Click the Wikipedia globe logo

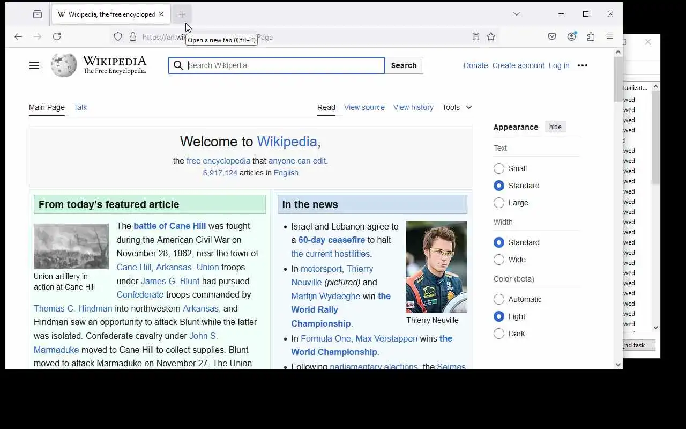coord(64,65)
